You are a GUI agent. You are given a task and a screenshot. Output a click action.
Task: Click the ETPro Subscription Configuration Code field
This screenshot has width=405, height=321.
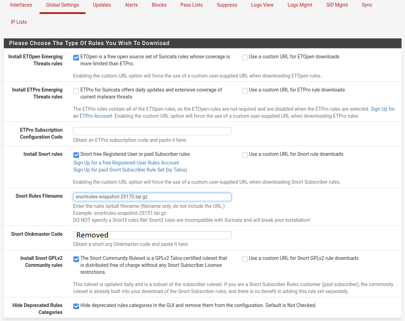click(x=152, y=131)
